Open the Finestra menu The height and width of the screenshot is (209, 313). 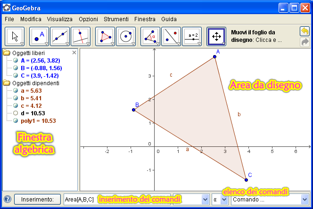[145, 19]
